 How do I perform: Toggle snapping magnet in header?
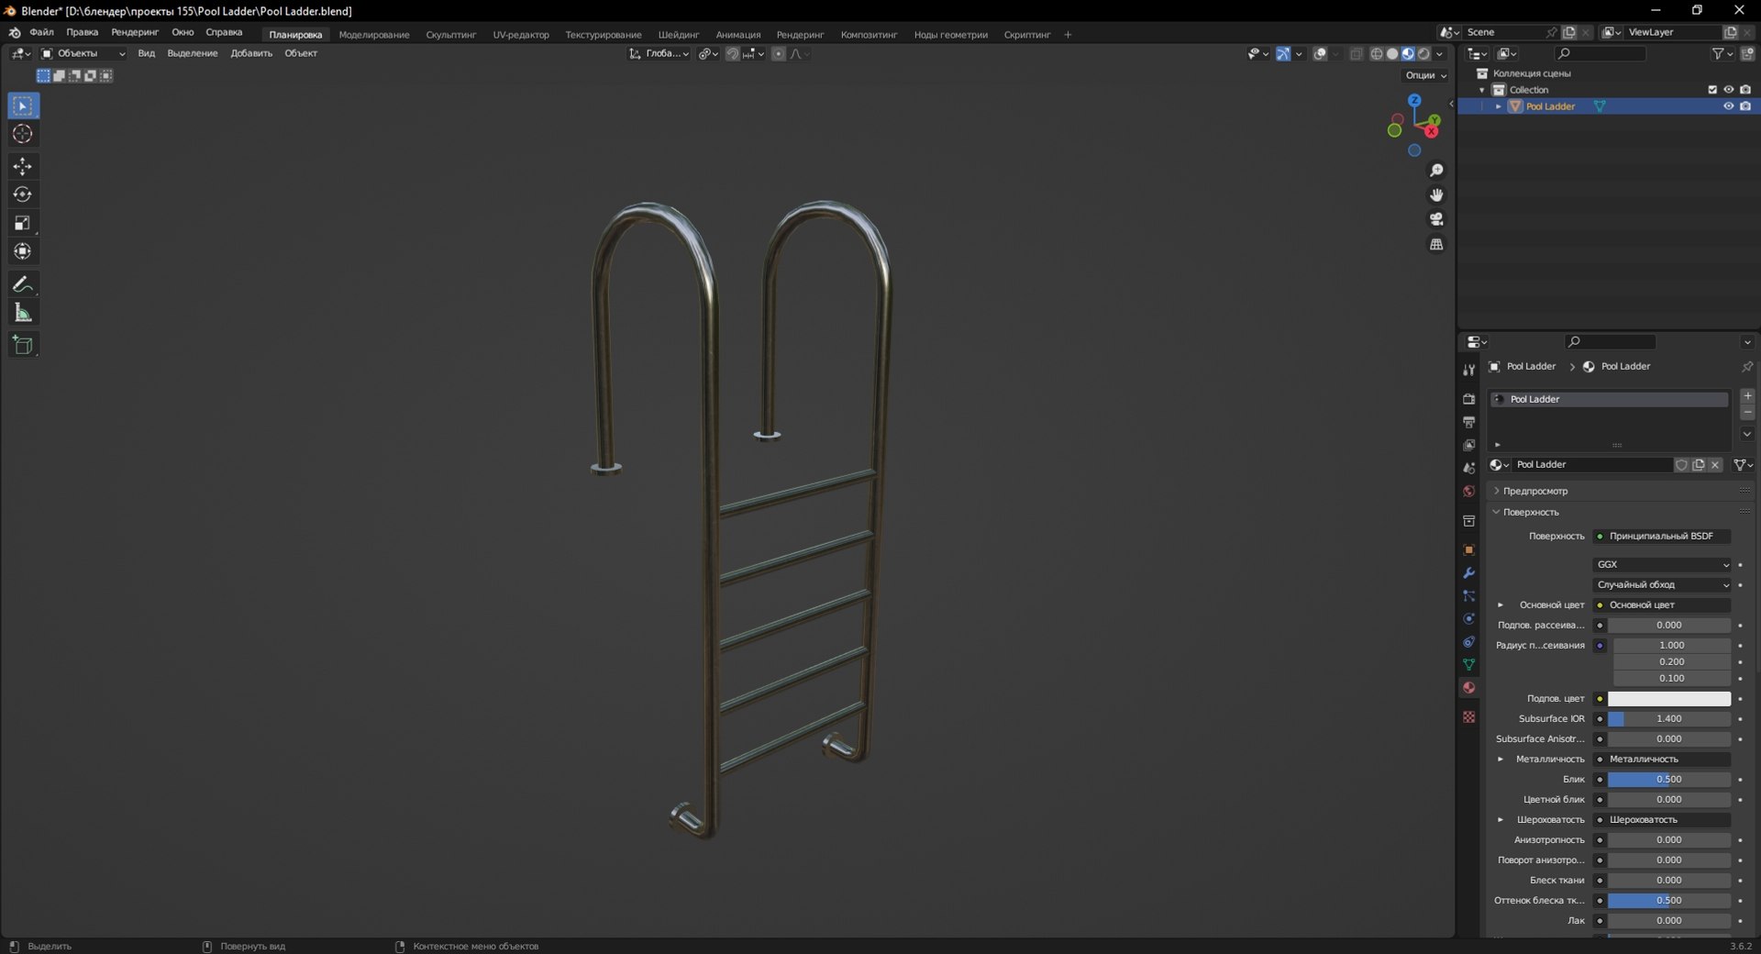(x=732, y=54)
